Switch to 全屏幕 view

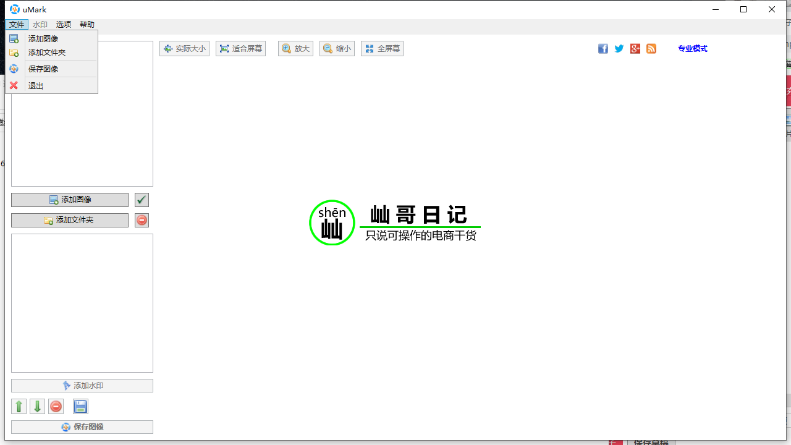tap(382, 49)
